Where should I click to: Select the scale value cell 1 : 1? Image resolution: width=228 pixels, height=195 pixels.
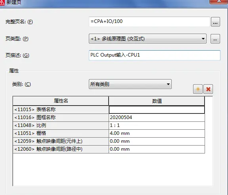(157, 125)
